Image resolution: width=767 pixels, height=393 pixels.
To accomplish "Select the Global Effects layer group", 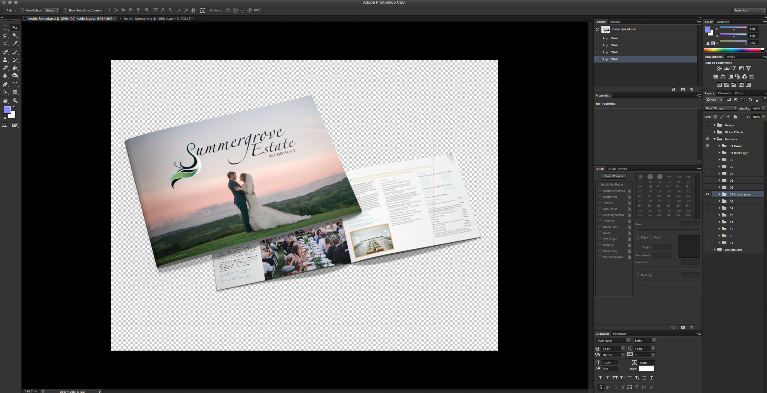I will 734,132.
